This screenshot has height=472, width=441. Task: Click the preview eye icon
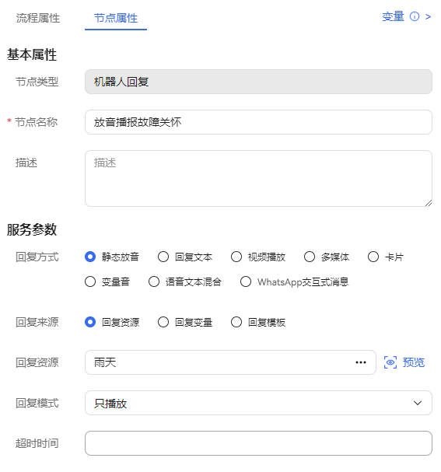point(390,362)
